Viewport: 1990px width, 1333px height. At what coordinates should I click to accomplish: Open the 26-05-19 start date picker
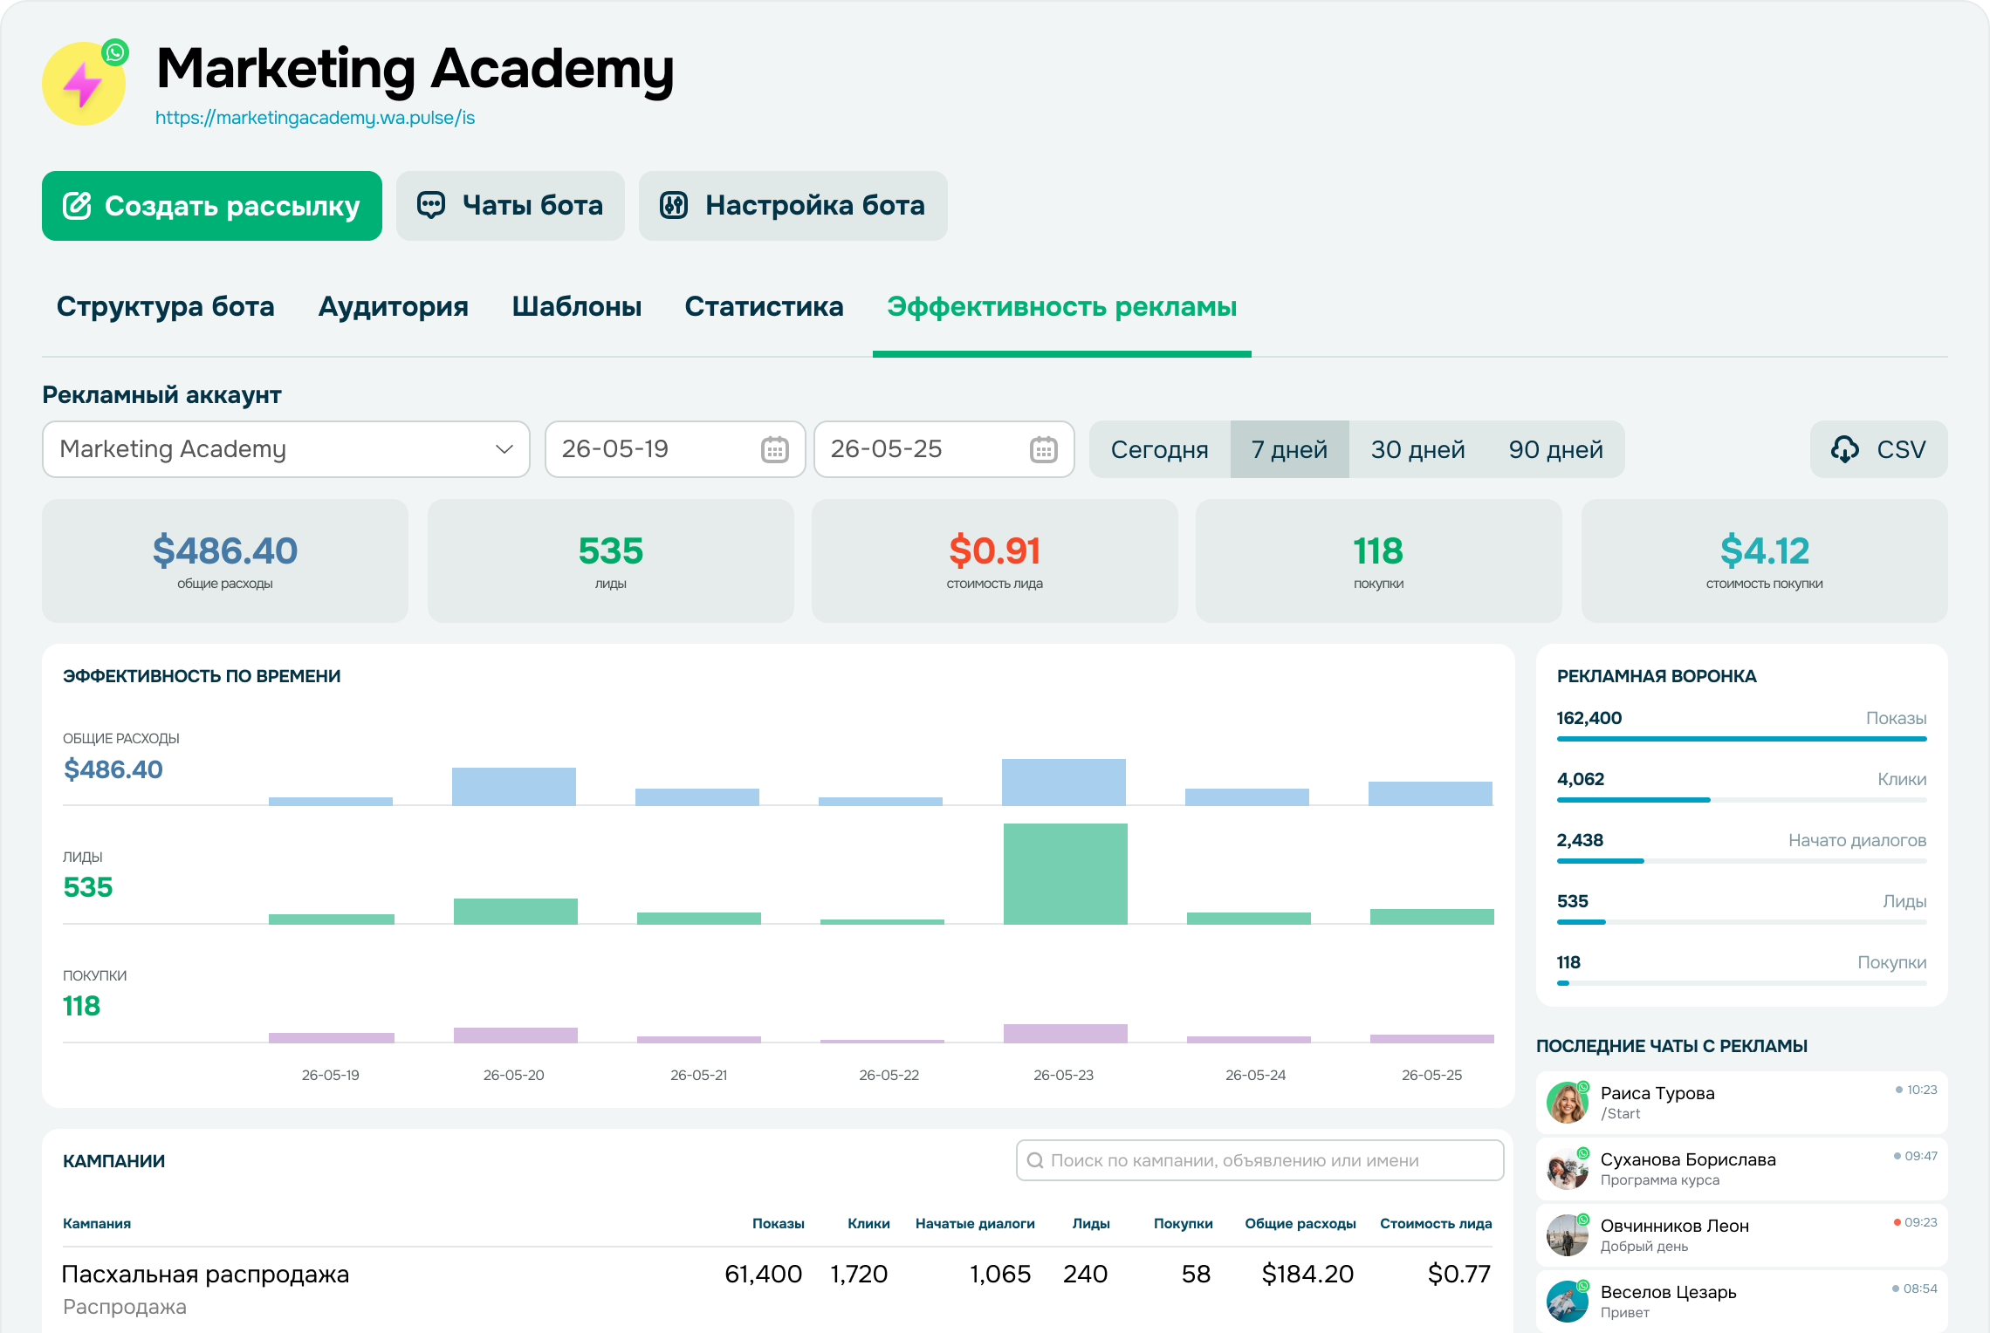click(675, 449)
